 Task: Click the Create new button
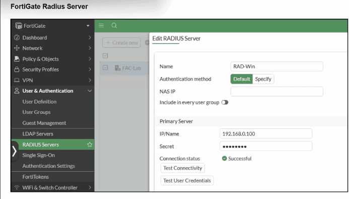tap(121, 42)
